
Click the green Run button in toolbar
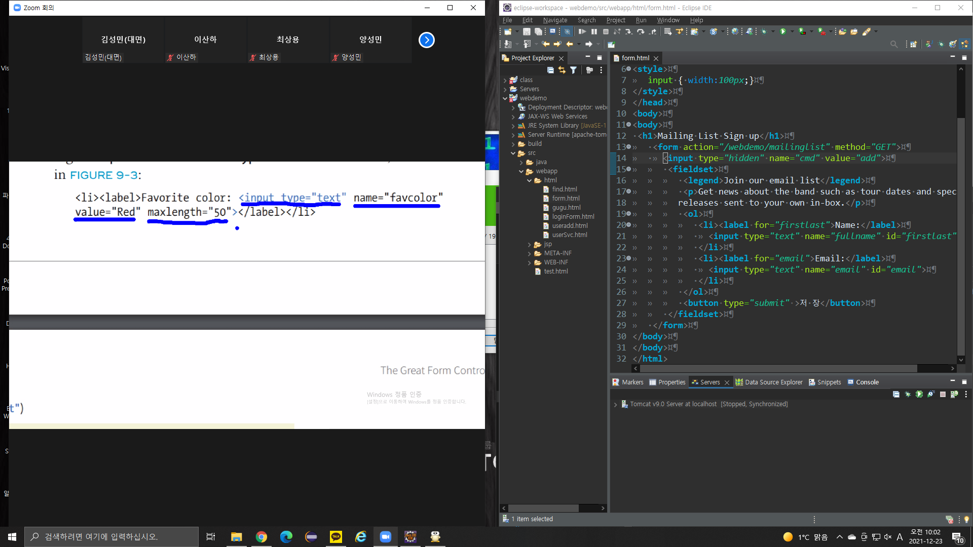[x=783, y=31]
